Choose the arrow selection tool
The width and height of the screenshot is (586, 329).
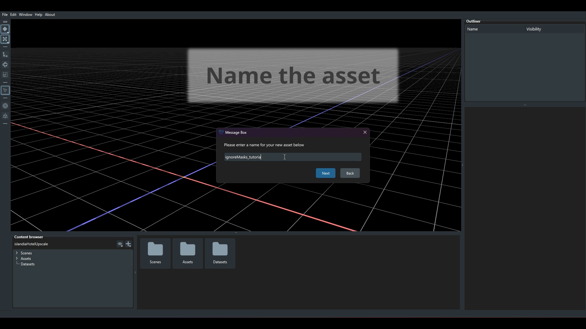pyautogui.click(x=5, y=90)
